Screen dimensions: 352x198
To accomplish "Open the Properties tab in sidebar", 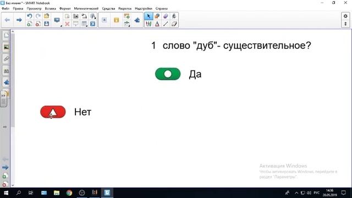I will [x=6, y=71].
